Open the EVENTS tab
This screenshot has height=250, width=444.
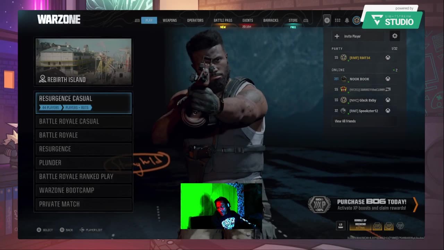pyautogui.click(x=248, y=20)
